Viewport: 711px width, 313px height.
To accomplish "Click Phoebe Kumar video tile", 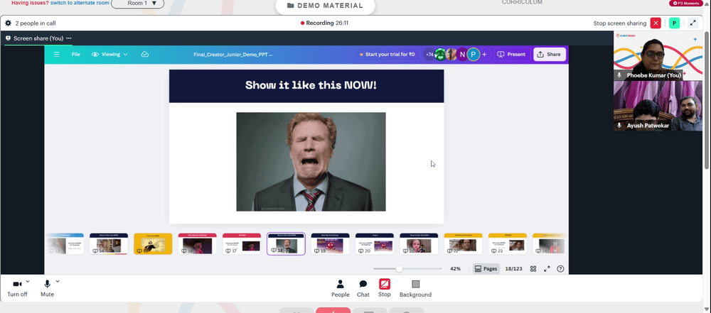I will coord(658,55).
